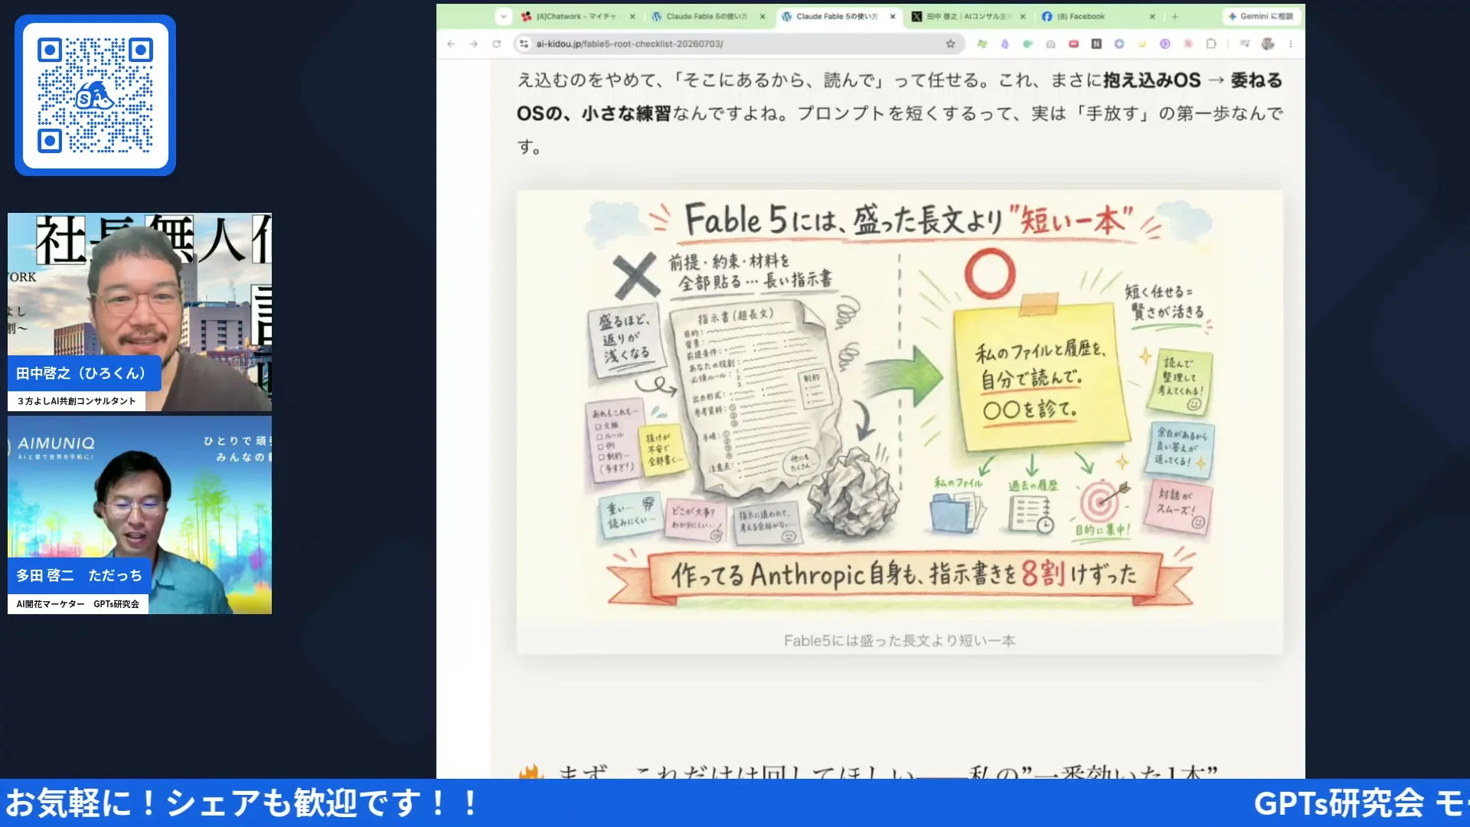Click caption Fable5には盛った長文より短い一本

coord(900,641)
